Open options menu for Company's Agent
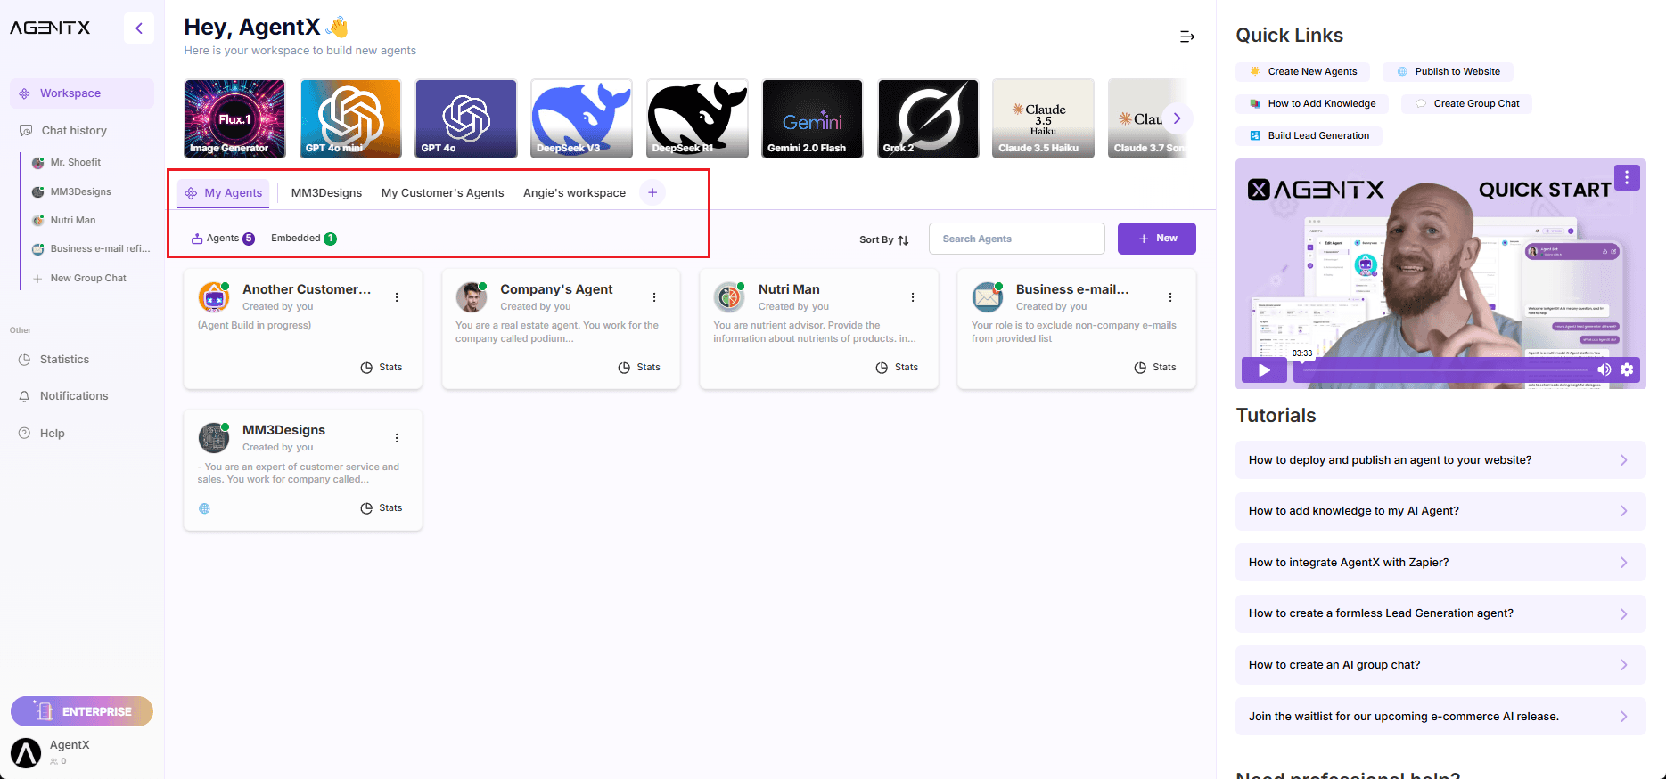This screenshot has width=1666, height=779. (654, 297)
